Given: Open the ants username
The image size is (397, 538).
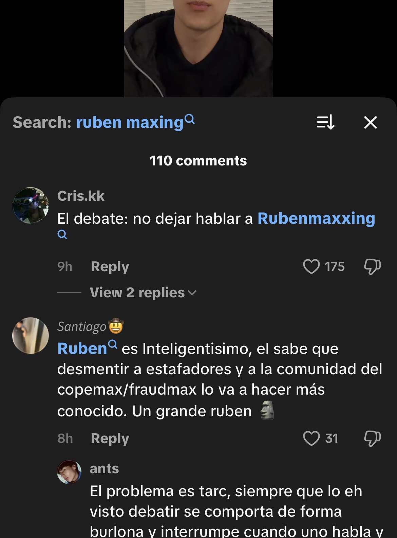Looking at the screenshot, I should point(105,469).
